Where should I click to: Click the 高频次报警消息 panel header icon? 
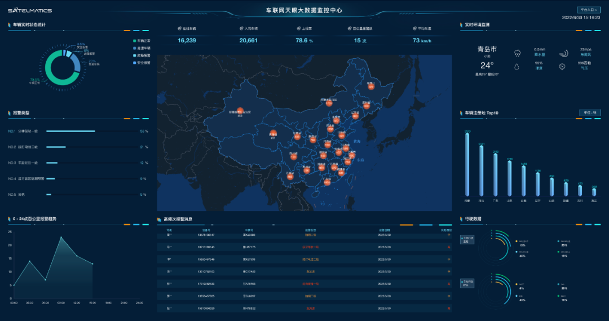tap(159, 219)
